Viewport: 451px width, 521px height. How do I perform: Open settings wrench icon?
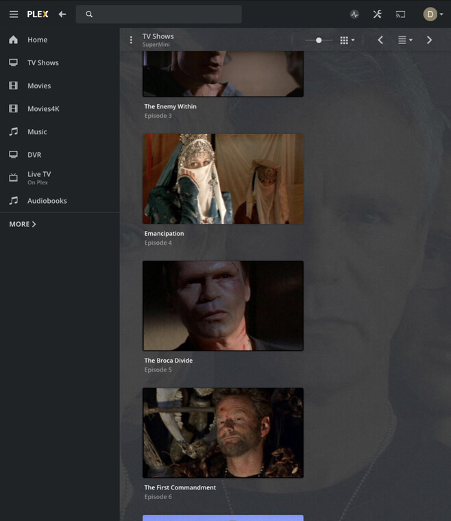[377, 14]
